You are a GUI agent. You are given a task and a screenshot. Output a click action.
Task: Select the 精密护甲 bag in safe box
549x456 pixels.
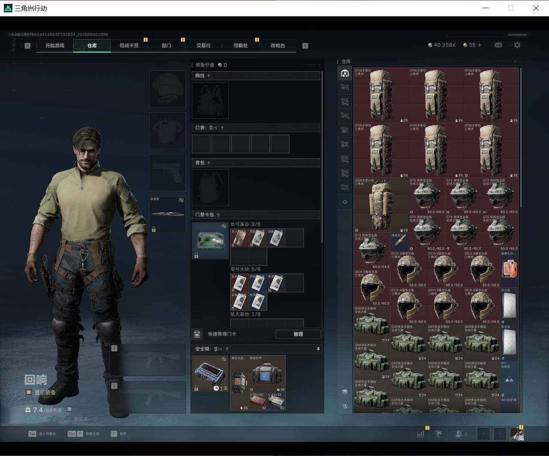point(267,374)
